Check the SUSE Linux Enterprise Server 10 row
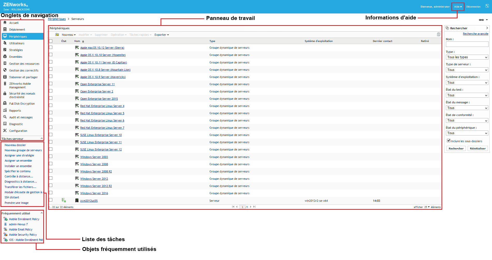Viewport: 492px width, 260px height. [x=51, y=135]
